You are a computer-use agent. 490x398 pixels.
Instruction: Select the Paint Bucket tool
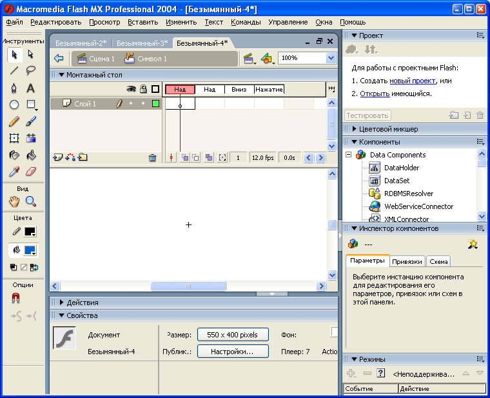pyautogui.click(x=31, y=155)
